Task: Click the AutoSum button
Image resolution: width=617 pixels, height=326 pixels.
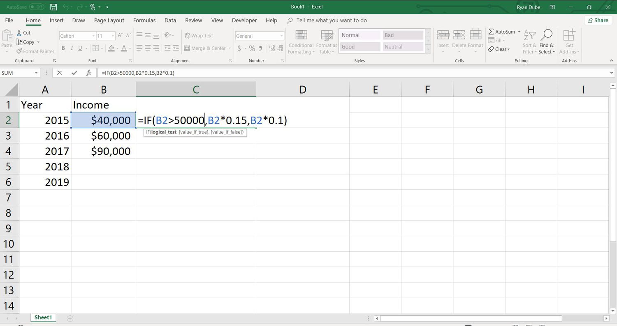Action: pyautogui.click(x=501, y=32)
